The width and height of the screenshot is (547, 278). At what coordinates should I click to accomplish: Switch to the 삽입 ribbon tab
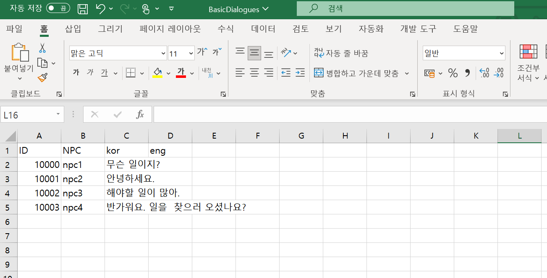click(x=73, y=29)
